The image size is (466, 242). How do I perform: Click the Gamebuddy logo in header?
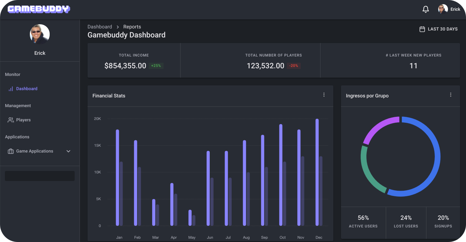click(39, 9)
